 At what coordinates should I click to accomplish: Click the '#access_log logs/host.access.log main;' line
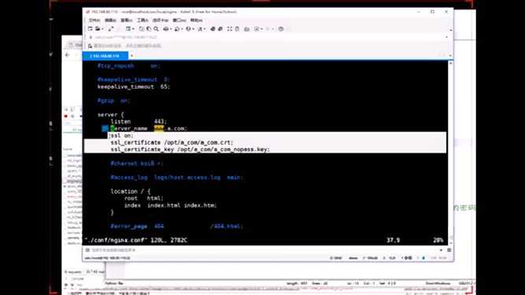(x=177, y=177)
